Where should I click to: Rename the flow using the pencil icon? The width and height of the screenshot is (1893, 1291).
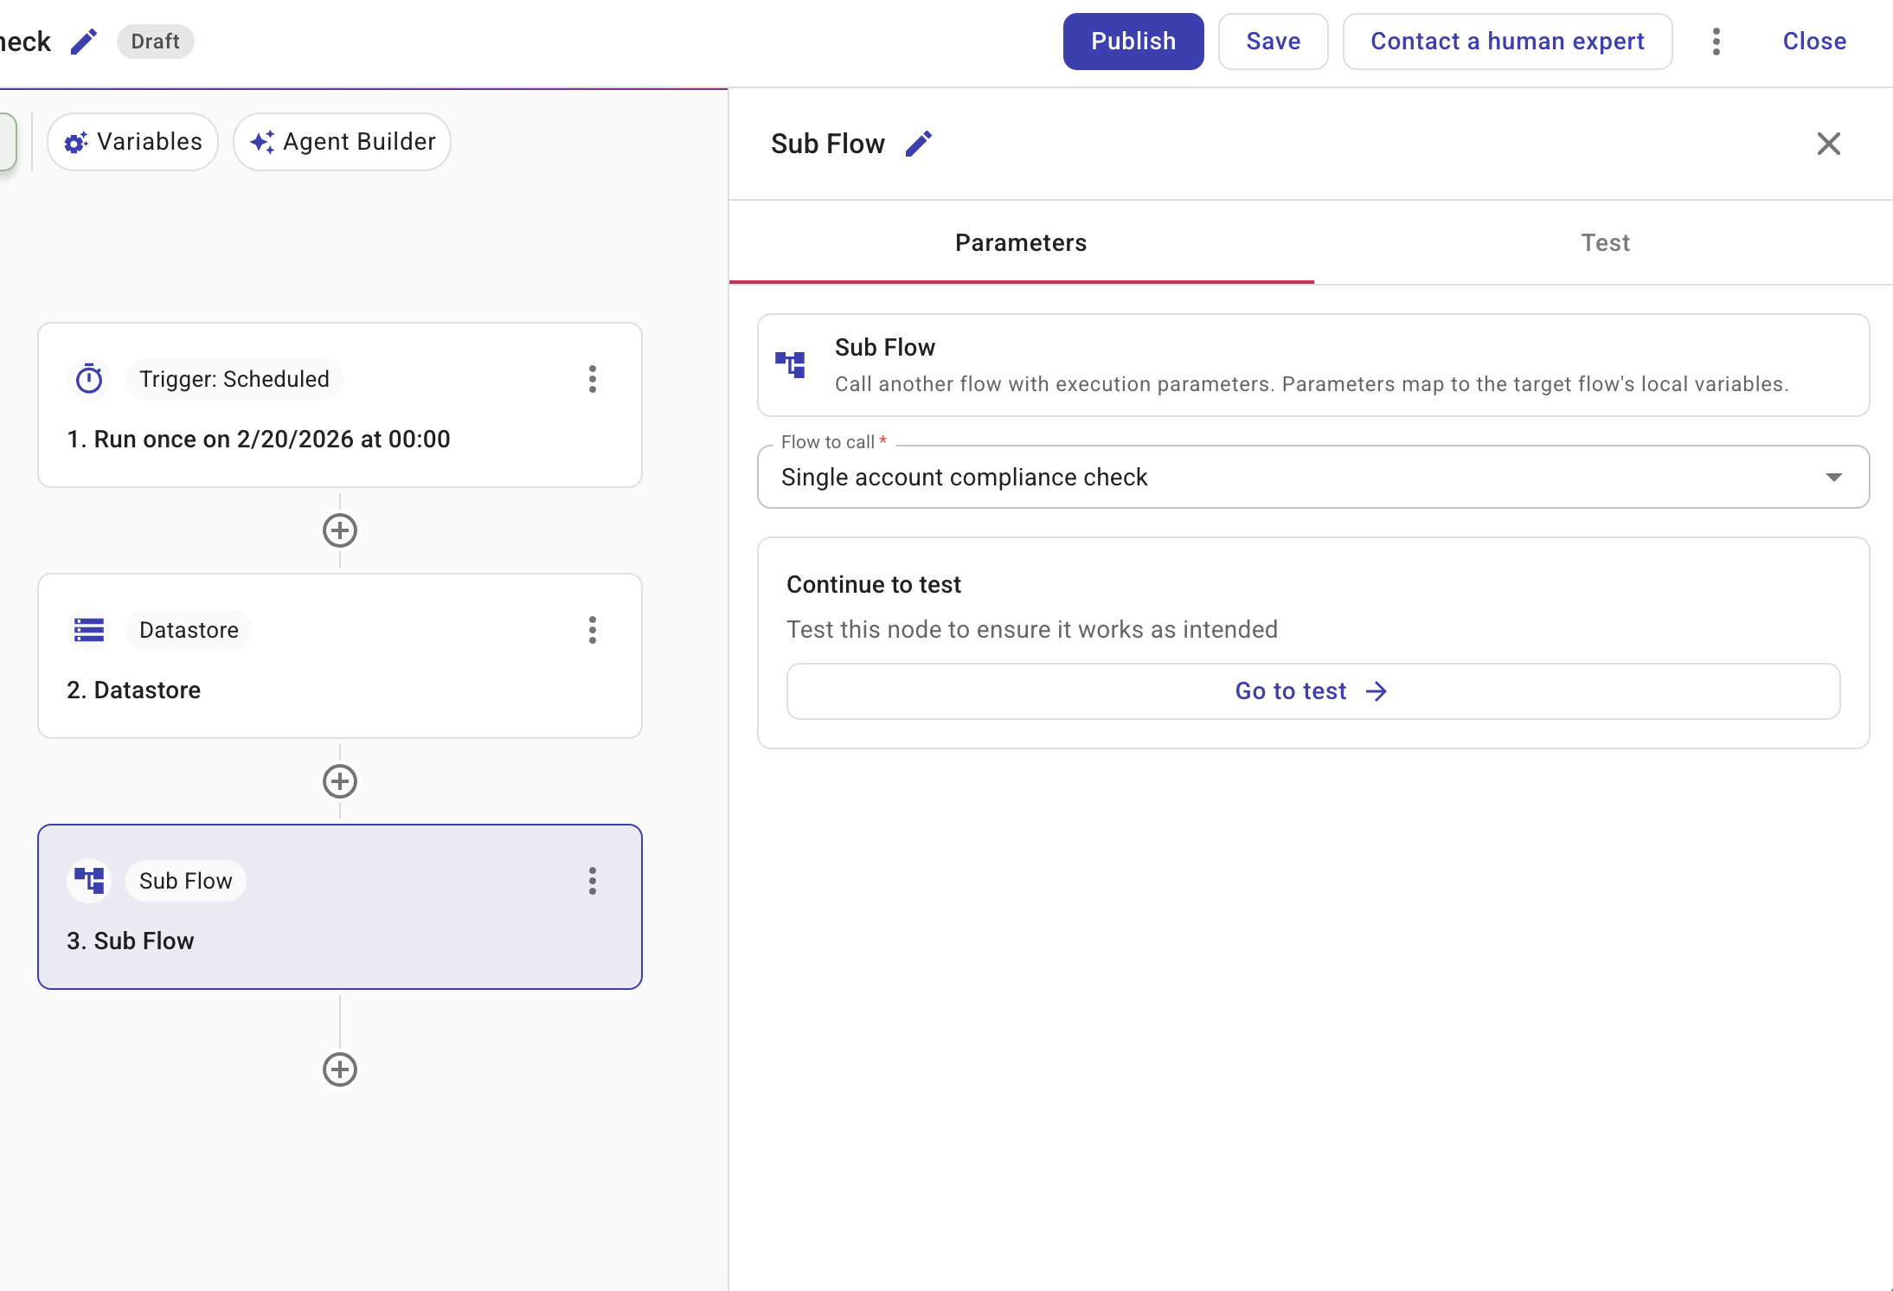click(x=84, y=41)
